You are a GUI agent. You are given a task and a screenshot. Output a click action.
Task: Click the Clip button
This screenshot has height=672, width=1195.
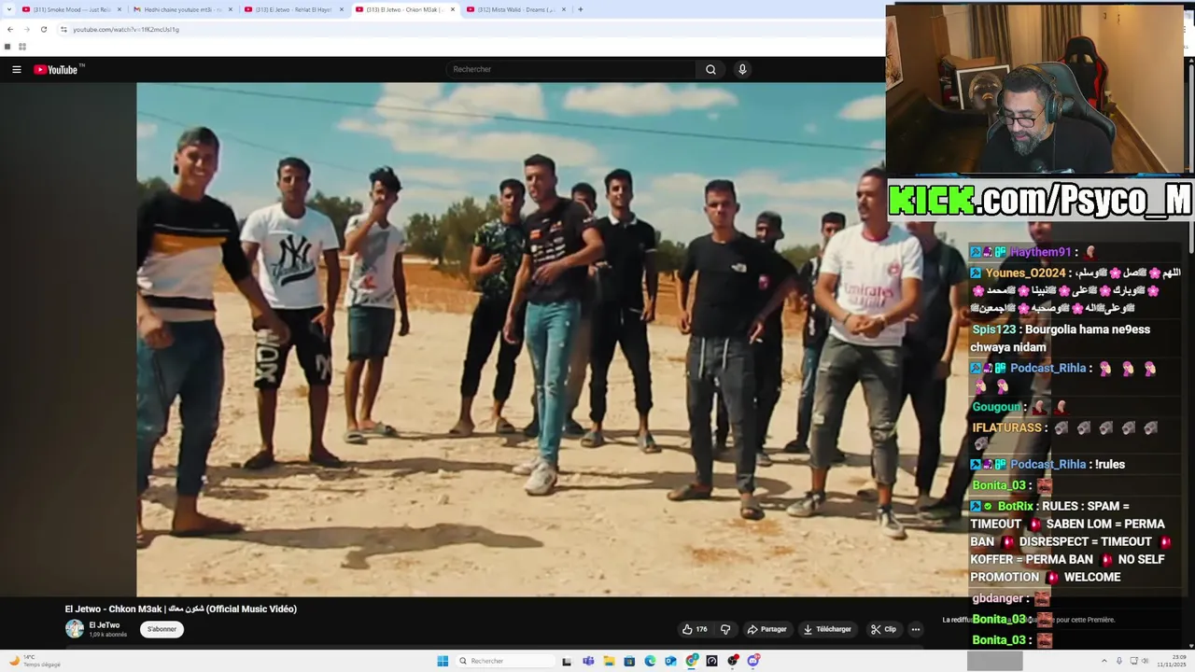coord(883,629)
